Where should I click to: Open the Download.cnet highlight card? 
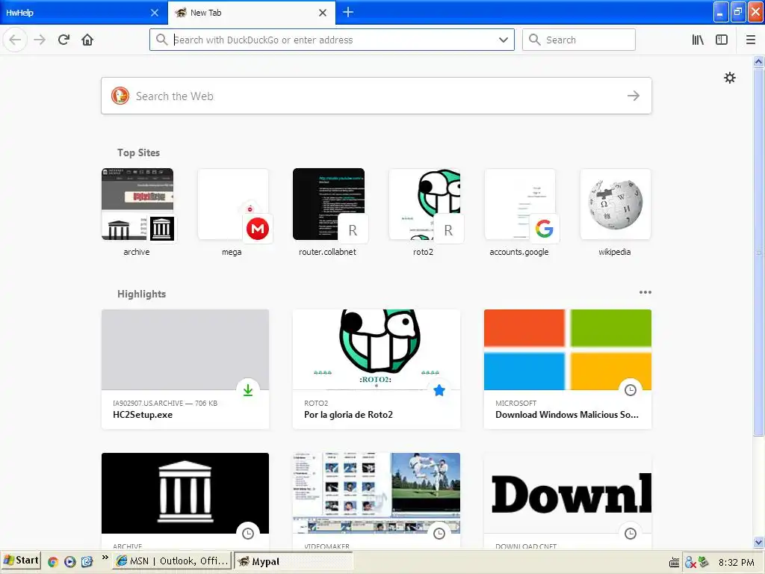[x=568, y=501]
